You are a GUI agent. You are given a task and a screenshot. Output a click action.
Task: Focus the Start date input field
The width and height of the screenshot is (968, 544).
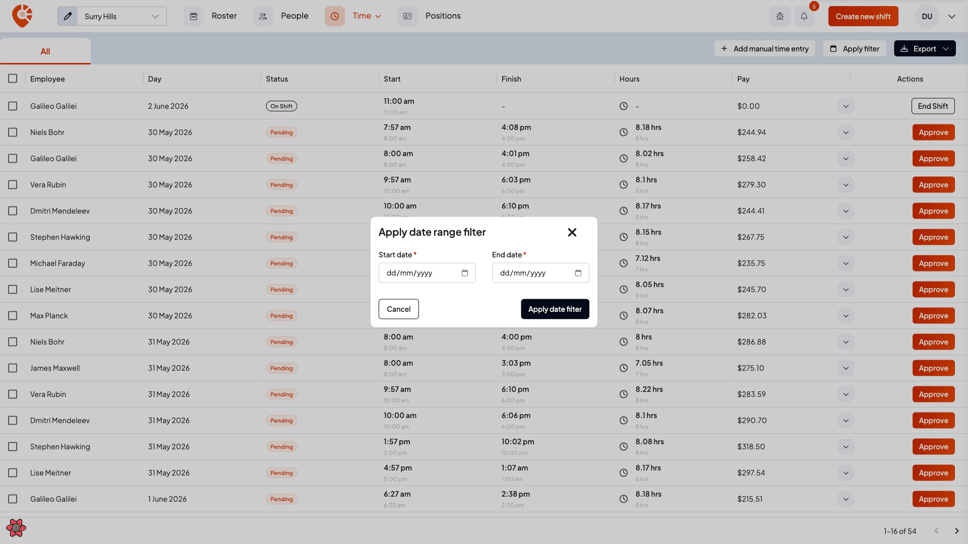coord(427,273)
